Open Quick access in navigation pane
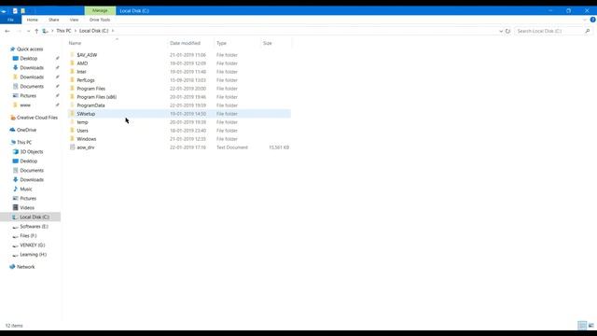 tap(30, 49)
